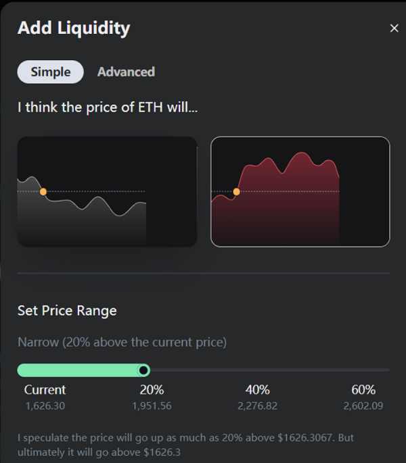Click the dark slider handle knob
Image resolution: width=406 pixels, height=463 pixels.
click(x=143, y=370)
